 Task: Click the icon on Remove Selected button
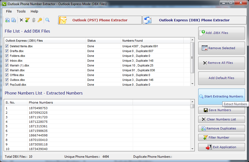[205, 48]
